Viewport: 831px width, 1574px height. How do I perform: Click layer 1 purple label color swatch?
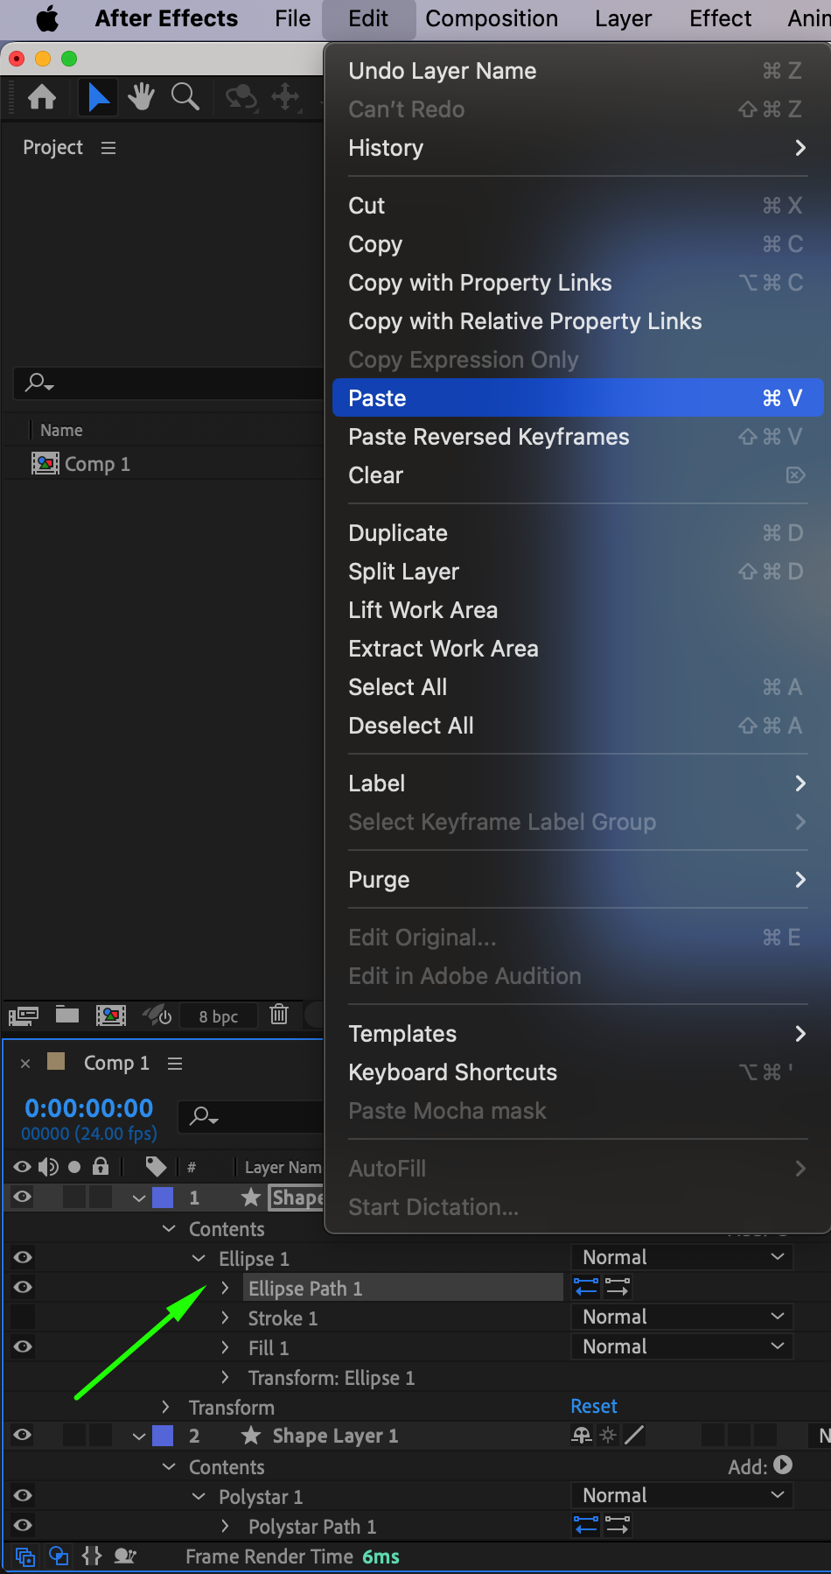pyautogui.click(x=163, y=1197)
